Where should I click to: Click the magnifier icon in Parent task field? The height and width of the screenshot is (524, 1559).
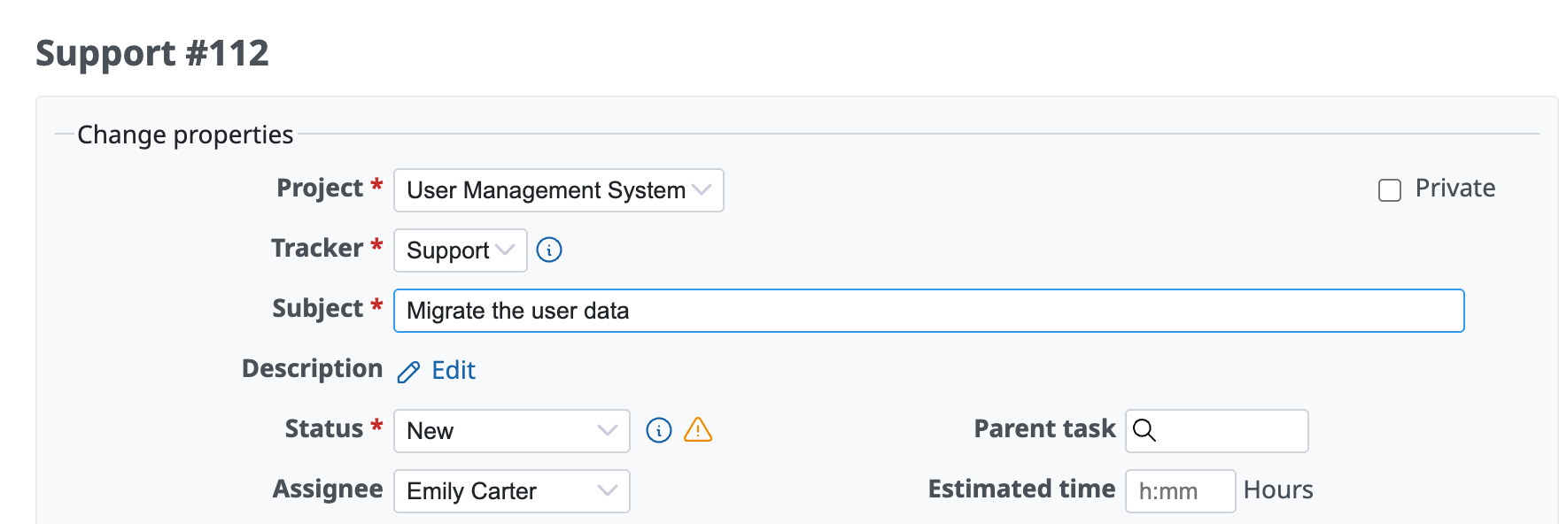coord(1144,430)
